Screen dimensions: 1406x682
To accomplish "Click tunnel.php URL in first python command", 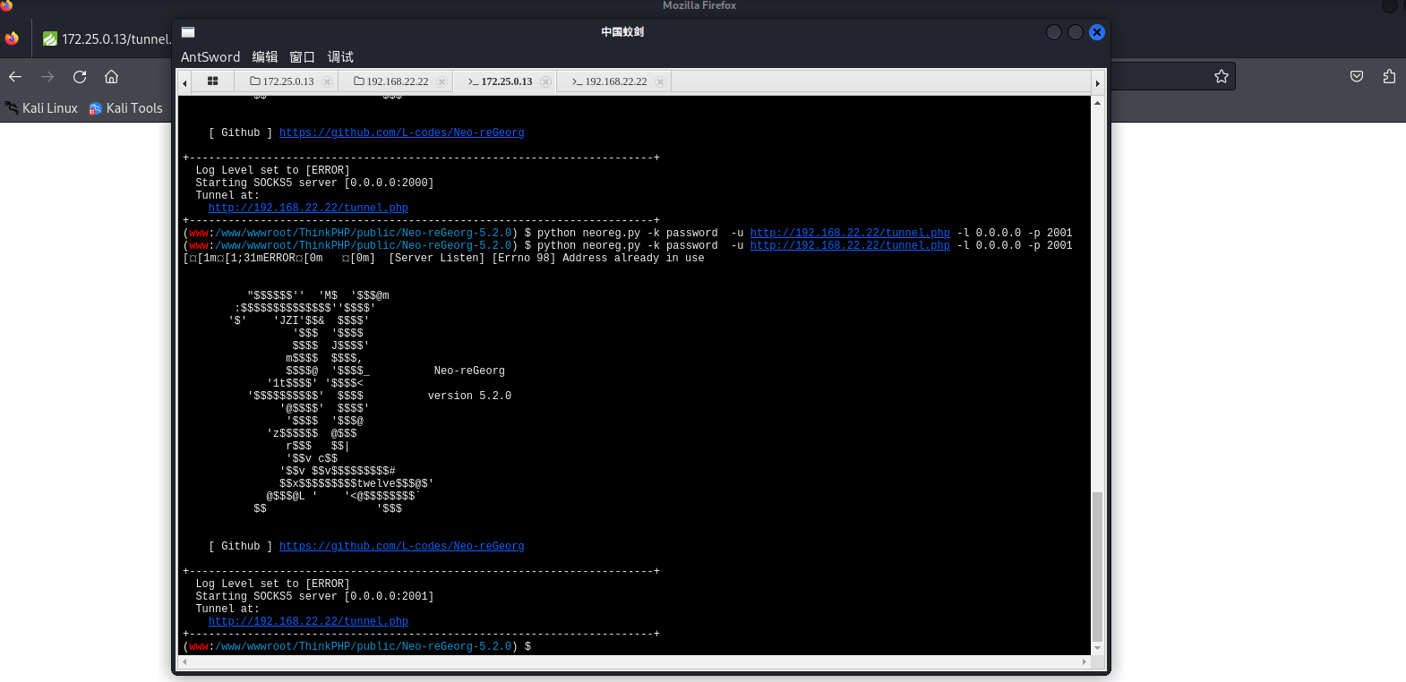I will click(850, 233).
